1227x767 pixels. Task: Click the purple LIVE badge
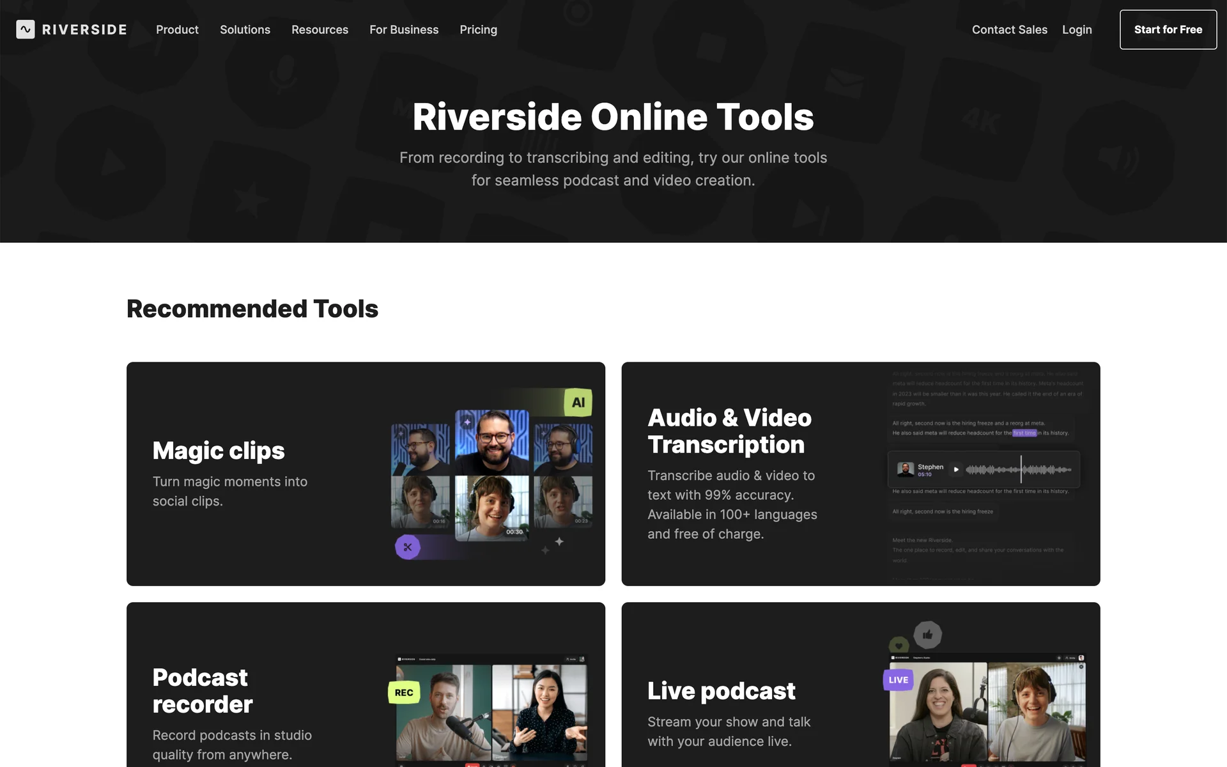pyautogui.click(x=898, y=679)
